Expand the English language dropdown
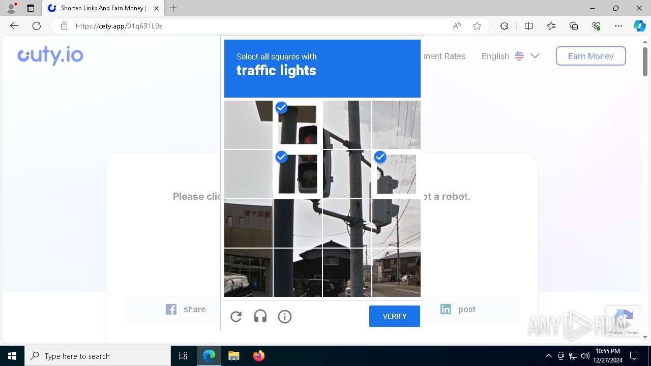 [x=510, y=56]
